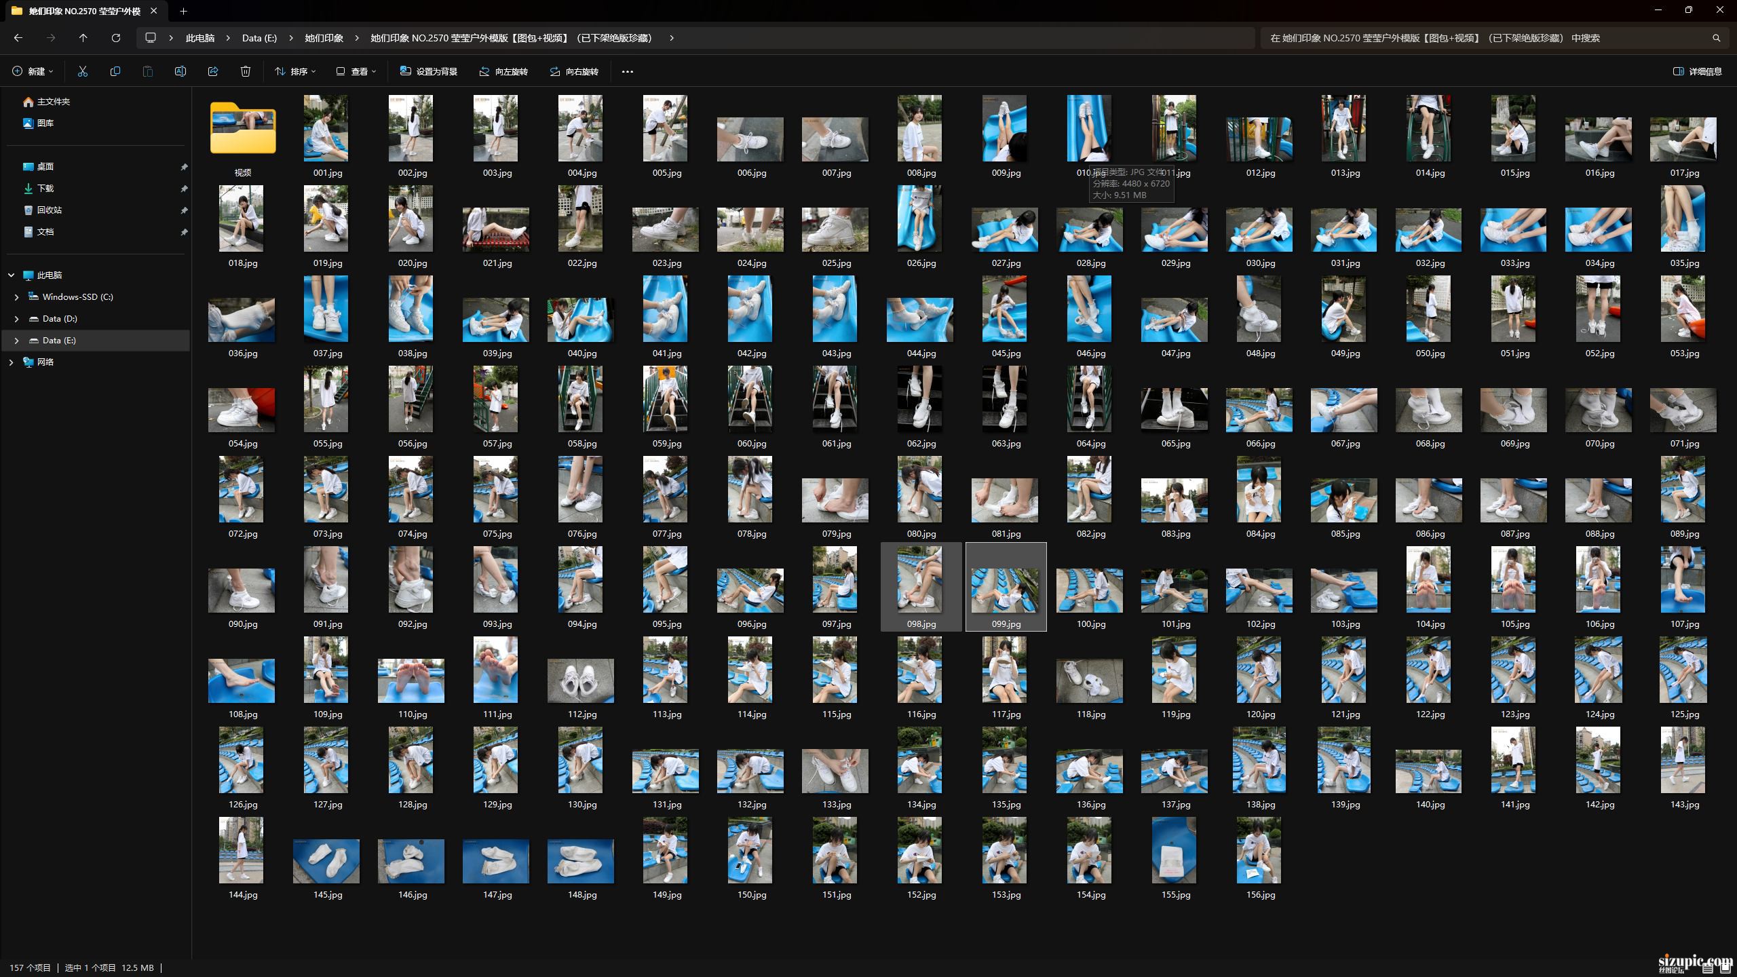Add a new tab with plus button
1737x977 pixels.
[183, 11]
